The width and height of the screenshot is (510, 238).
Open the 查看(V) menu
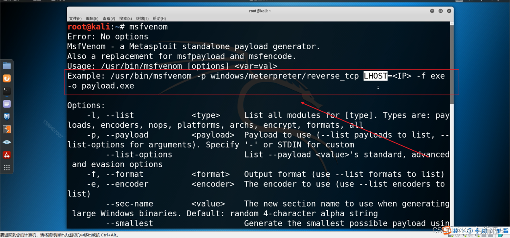109,19
